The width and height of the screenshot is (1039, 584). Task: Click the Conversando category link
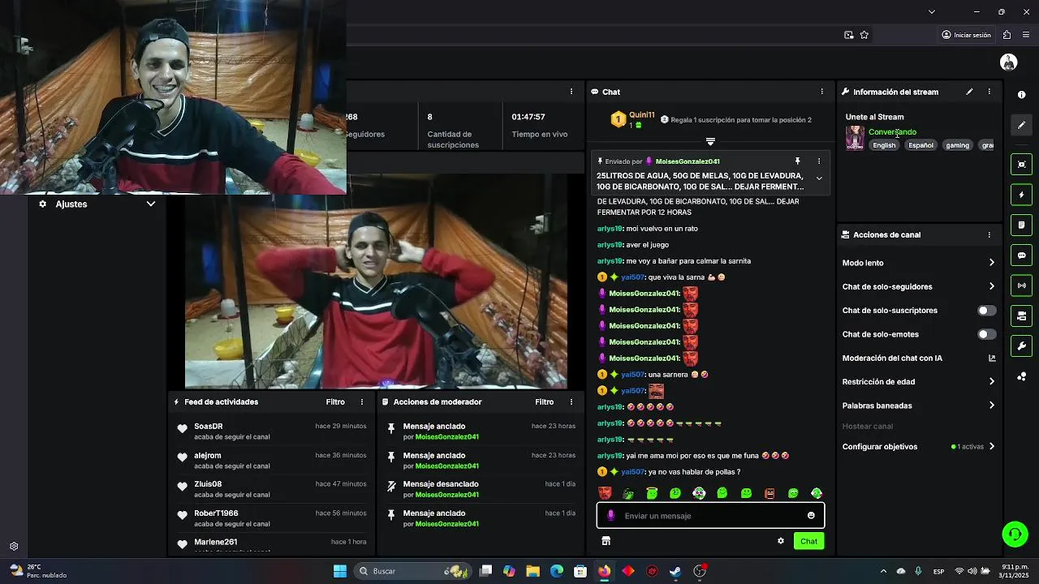(892, 132)
